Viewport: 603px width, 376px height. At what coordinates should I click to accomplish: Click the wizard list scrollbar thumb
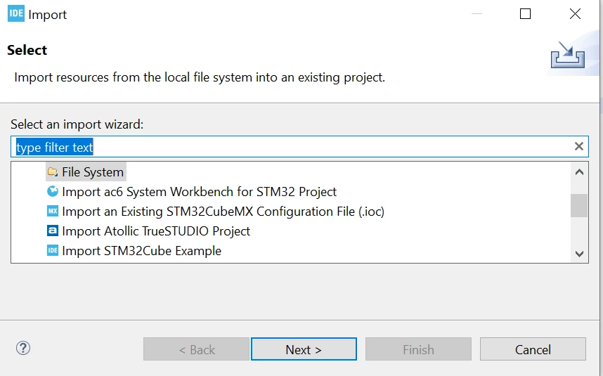[579, 206]
